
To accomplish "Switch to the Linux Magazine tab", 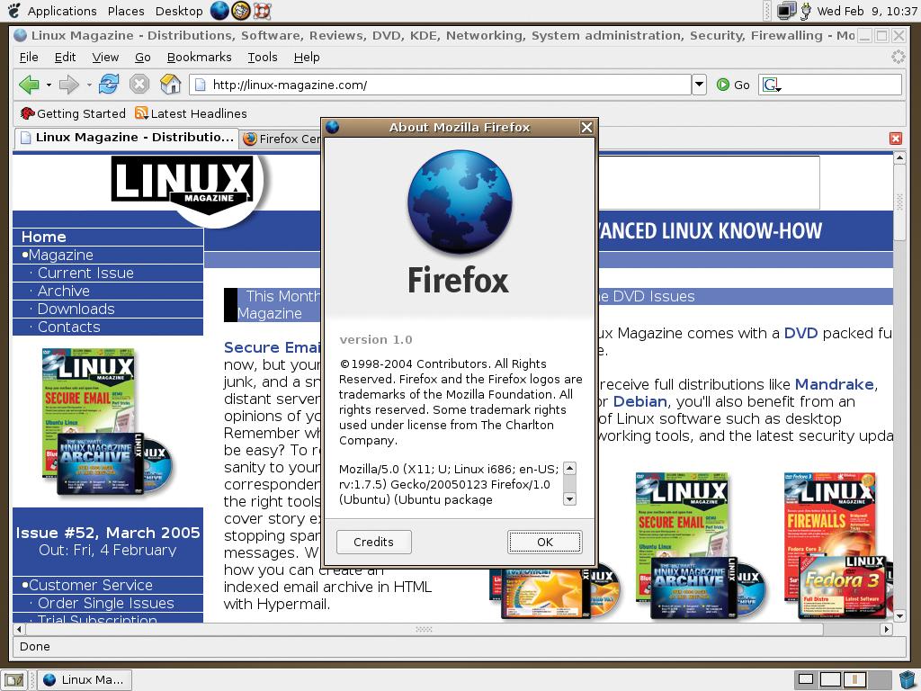I will (x=126, y=138).
